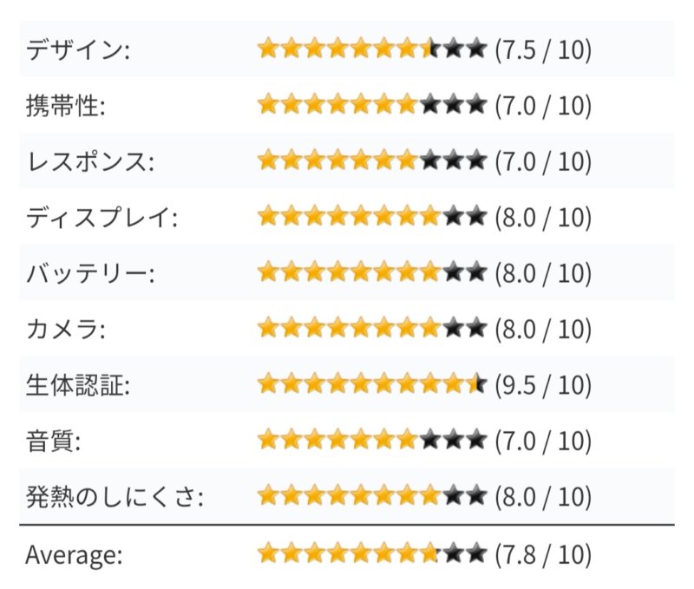Click the (7.8 / 10) average score
The height and width of the screenshot is (589, 694).
click(543, 553)
